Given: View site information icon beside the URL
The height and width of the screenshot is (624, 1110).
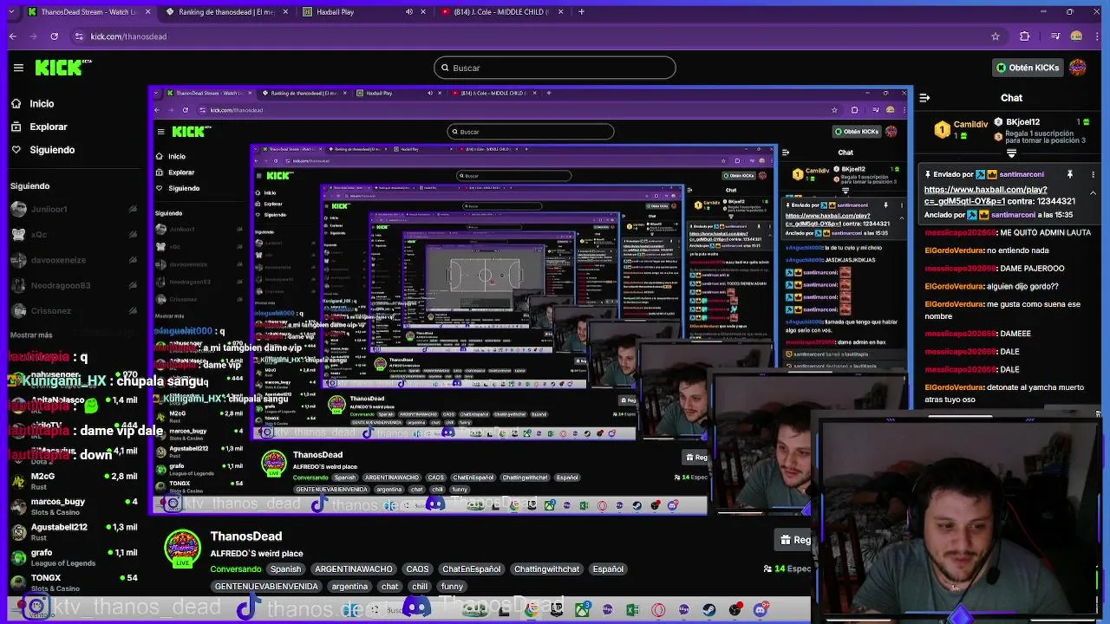Looking at the screenshot, I should pyautogui.click(x=79, y=36).
